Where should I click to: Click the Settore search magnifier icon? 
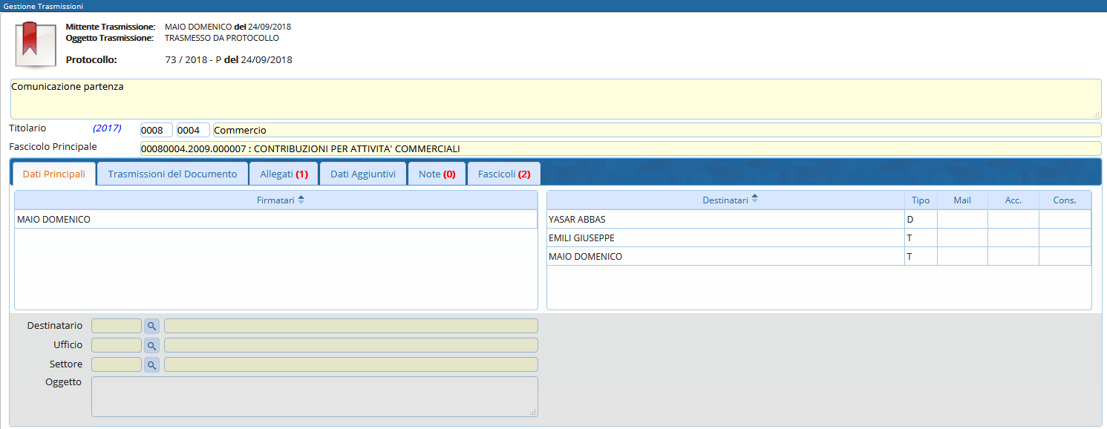pos(151,364)
